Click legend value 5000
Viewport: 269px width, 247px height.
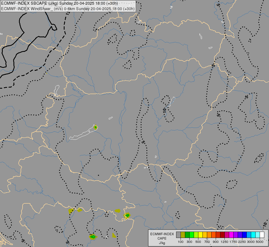pos(260,242)
